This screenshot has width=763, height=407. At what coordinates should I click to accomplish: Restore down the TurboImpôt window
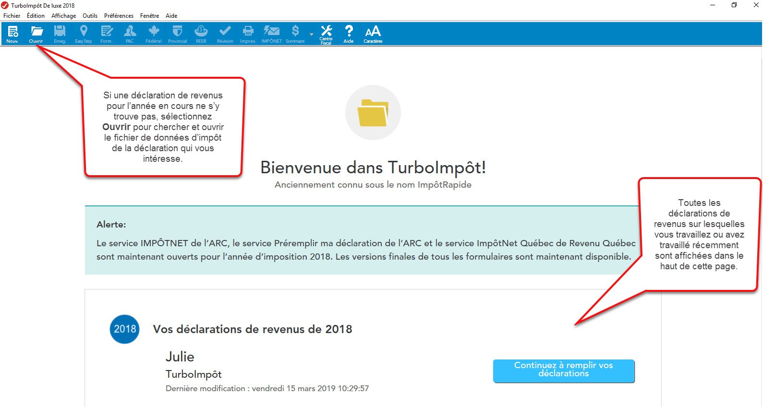tap(734, 5)
